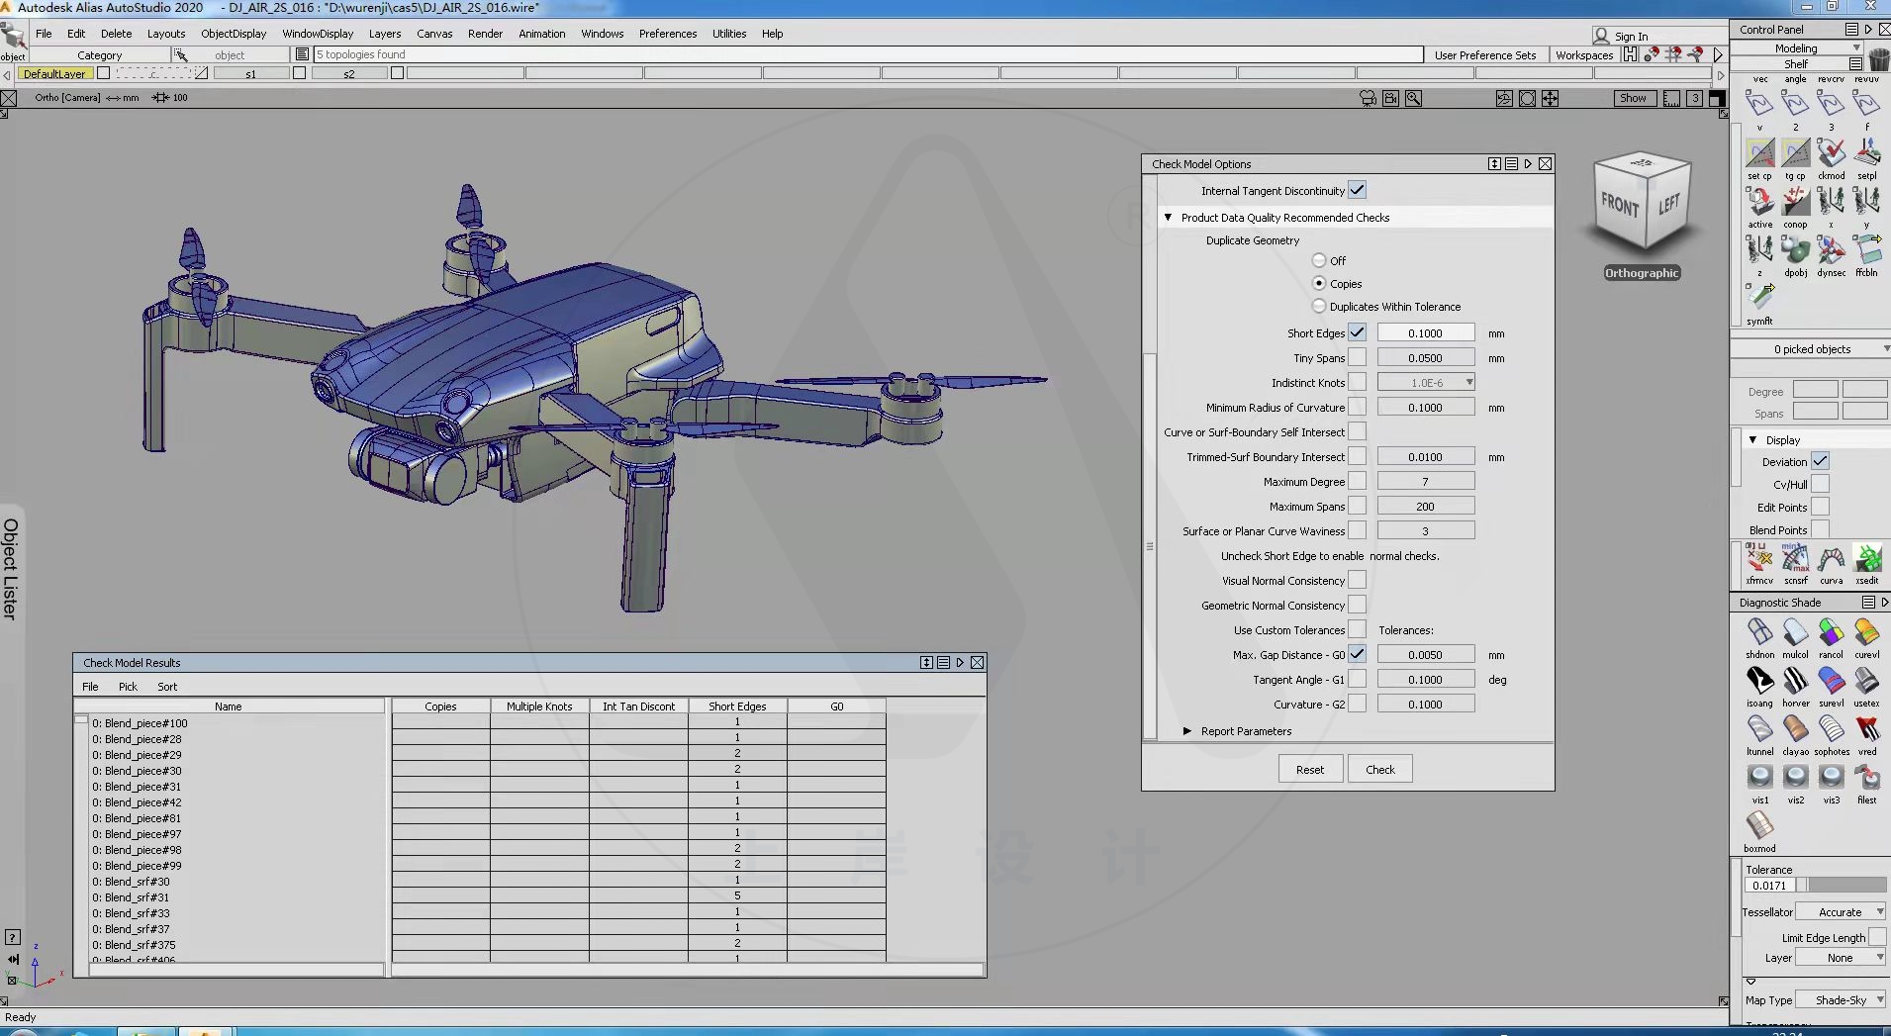
Task: Open the Render menu
Action: pyautogui.click(x=485, y=33)
